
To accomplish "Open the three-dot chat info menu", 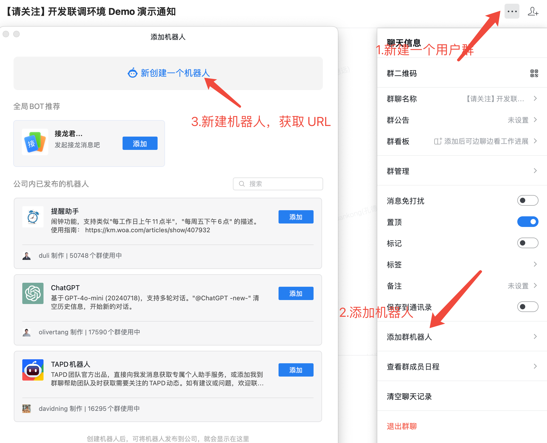I will coord(512,11).
